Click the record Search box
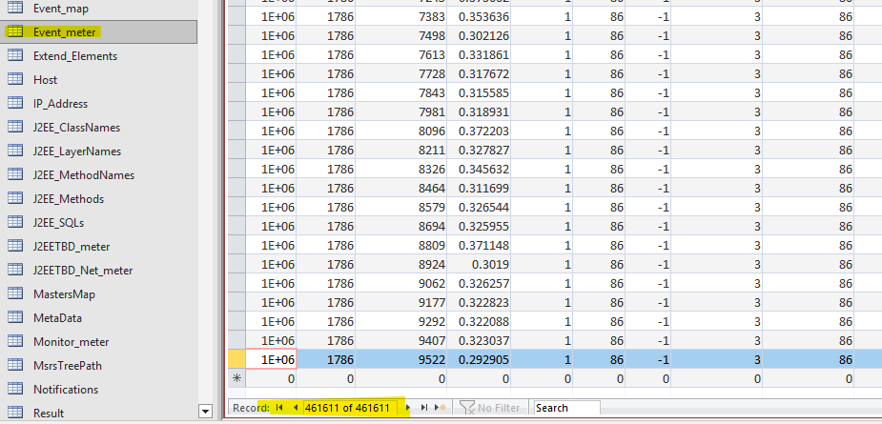Image resolution: width=882 pixels, height=424 pixels. tap(566, 408)
